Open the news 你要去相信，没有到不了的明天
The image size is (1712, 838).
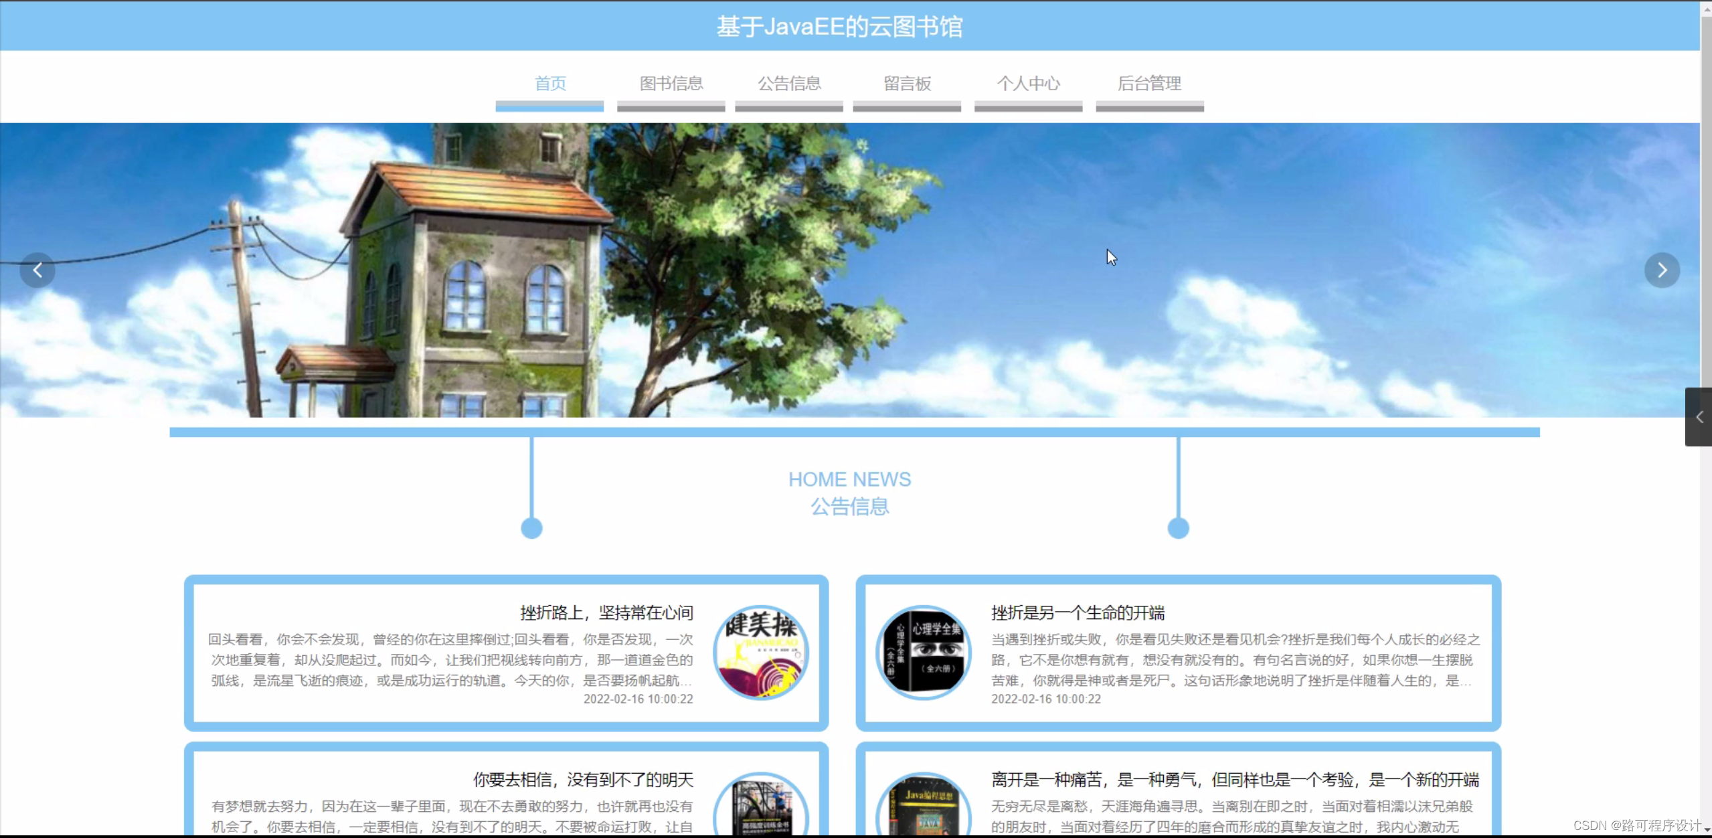583,779
